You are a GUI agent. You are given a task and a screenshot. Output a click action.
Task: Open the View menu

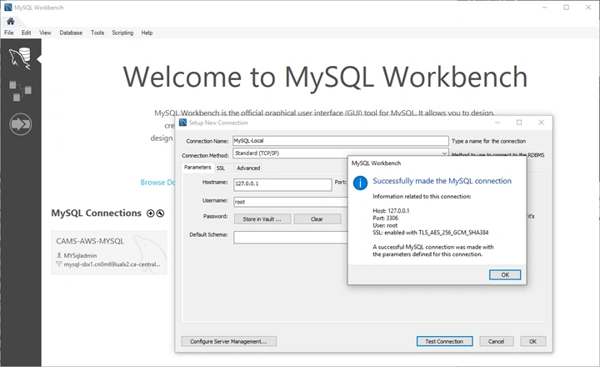click(45, 33)
